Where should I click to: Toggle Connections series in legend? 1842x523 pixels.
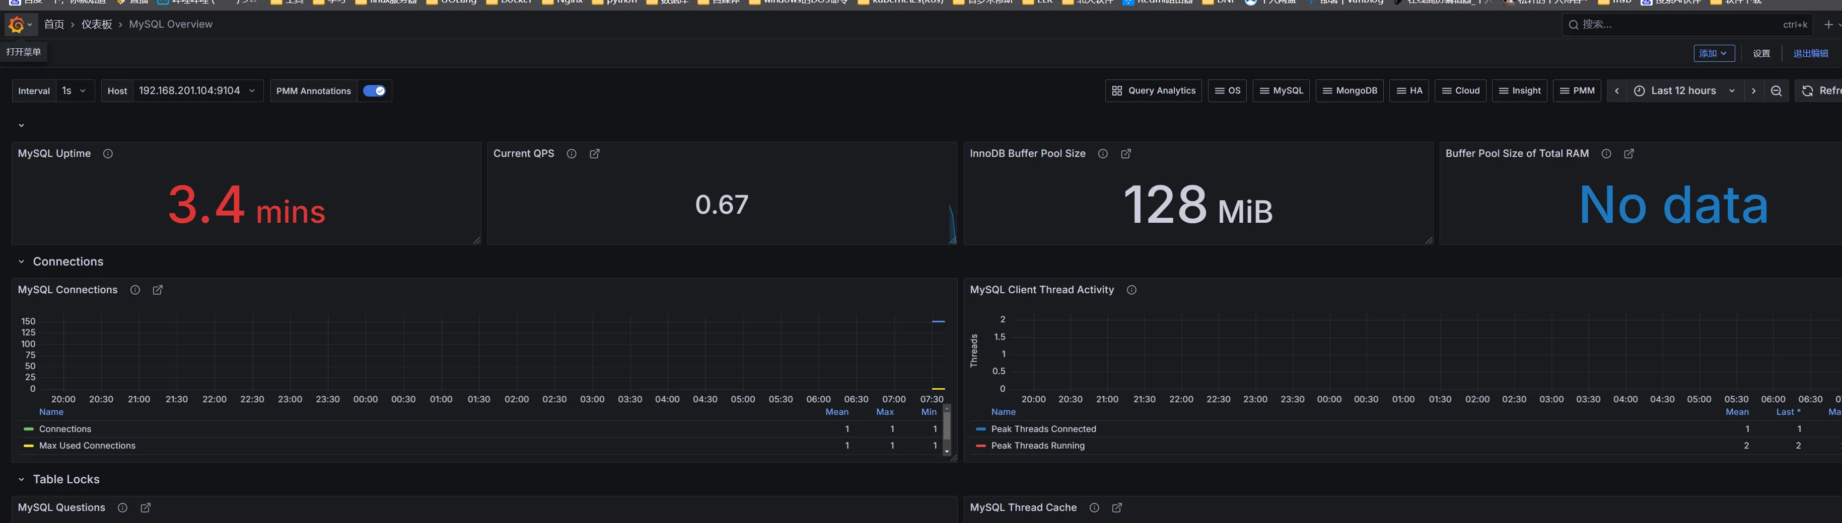click(65, 429)
